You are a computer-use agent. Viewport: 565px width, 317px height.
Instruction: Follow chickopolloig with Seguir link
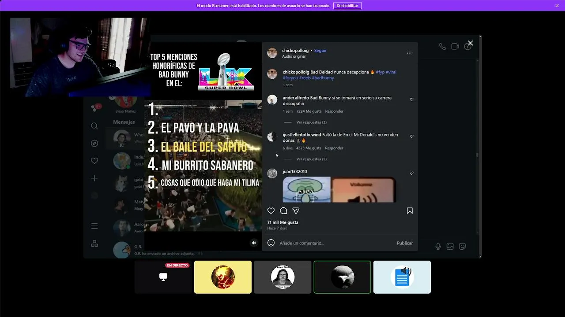[320, 51]
